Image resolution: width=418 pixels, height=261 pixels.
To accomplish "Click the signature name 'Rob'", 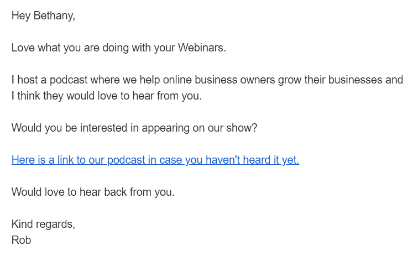I will pyautogui.click(x=22, y=240).
